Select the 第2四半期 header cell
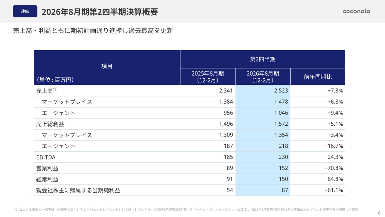 click(263, 59)
